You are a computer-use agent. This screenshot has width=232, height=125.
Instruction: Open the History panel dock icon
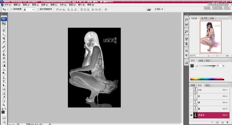tap(186, 20)
